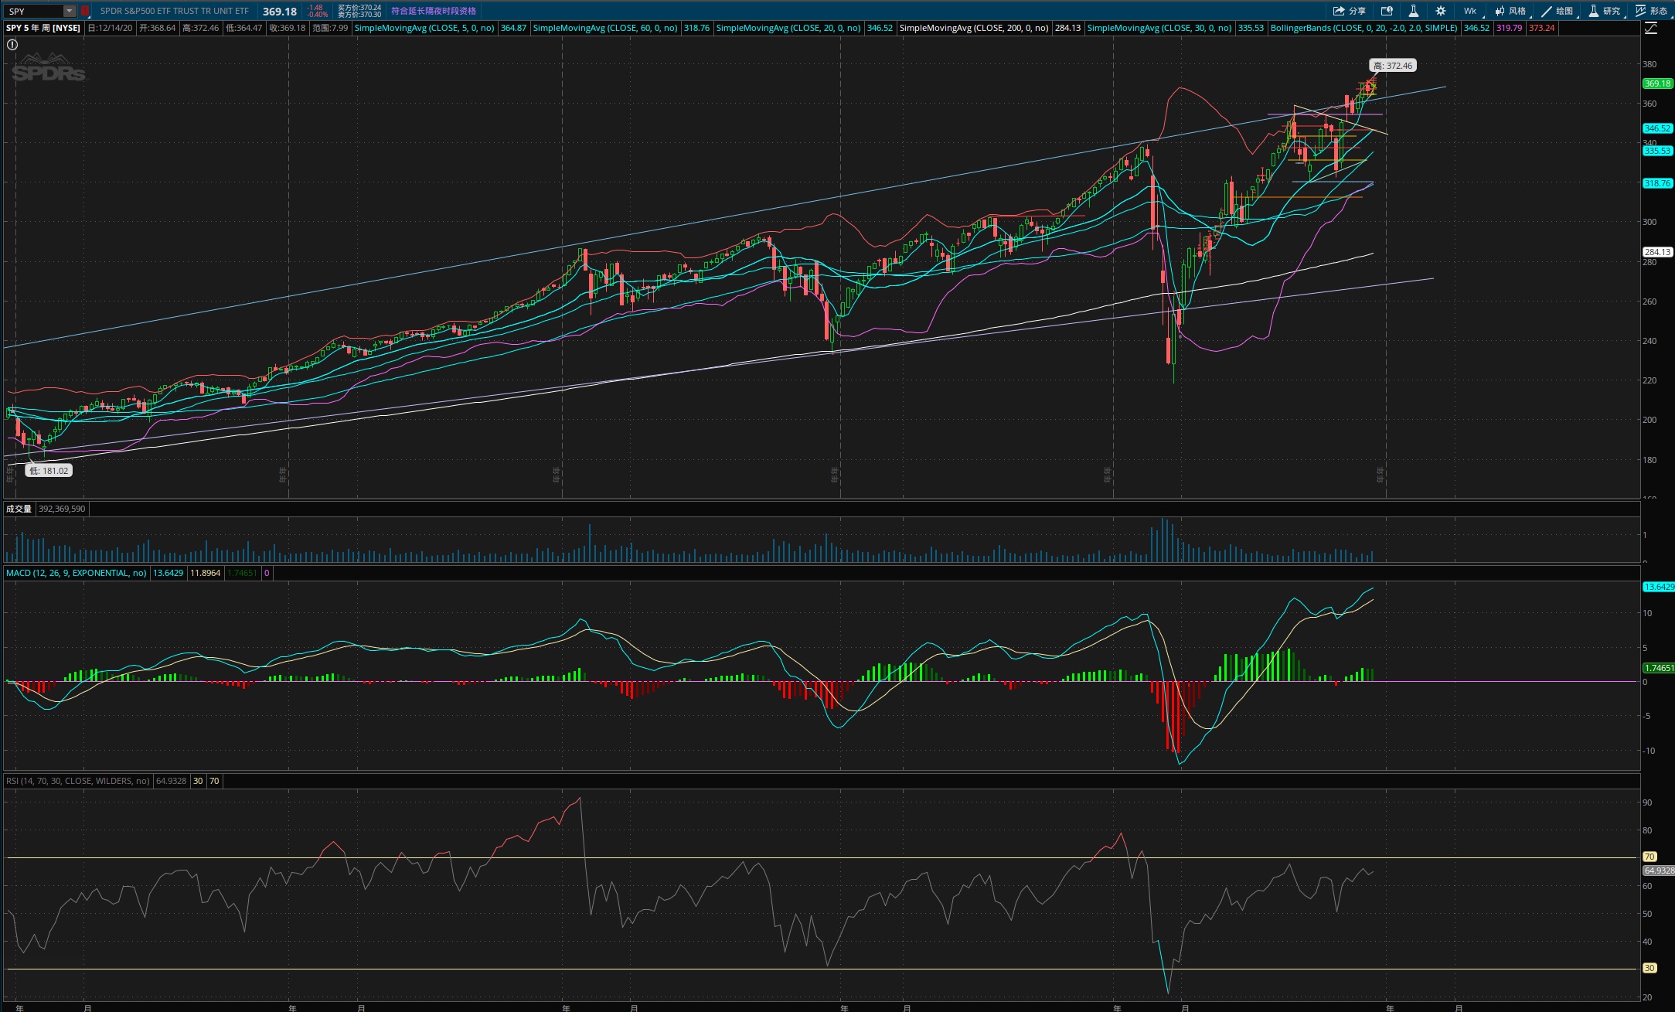Click the price-axis scale icon top right
This screenshot has width=1675, height=1012.
click(x=1651, y=29)
